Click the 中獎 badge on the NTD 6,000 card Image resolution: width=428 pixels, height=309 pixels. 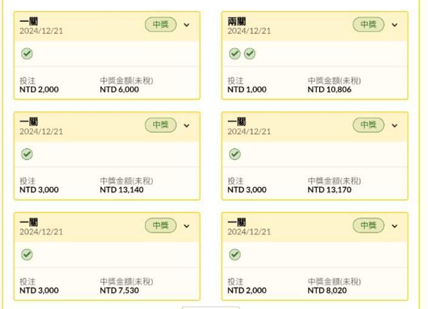point(161,25)
